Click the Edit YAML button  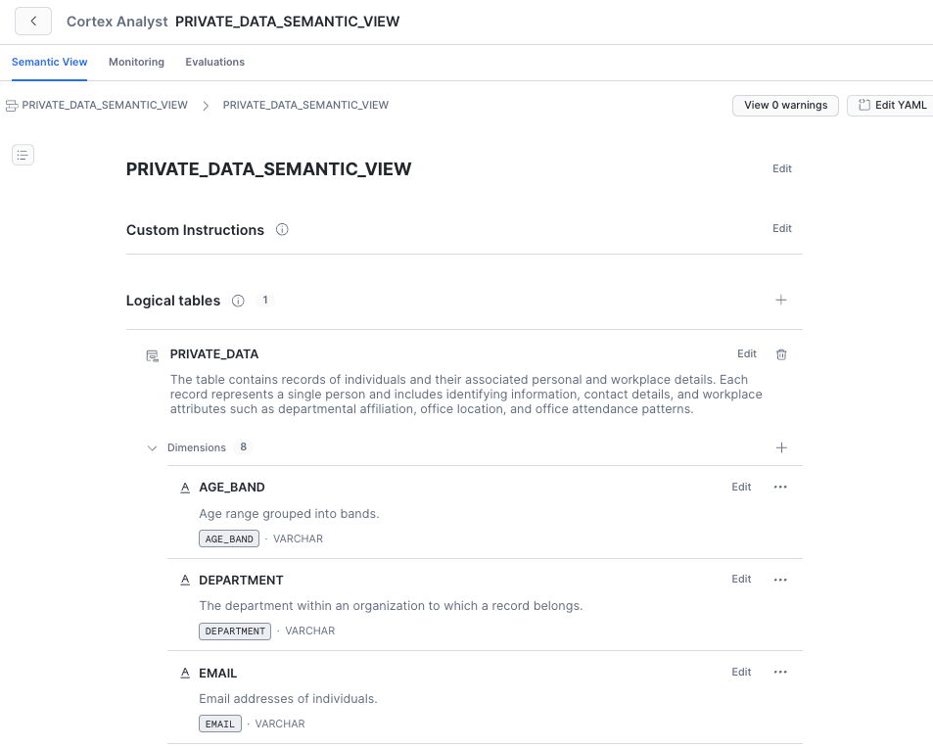pyautogui.click(x=892, y=106)
